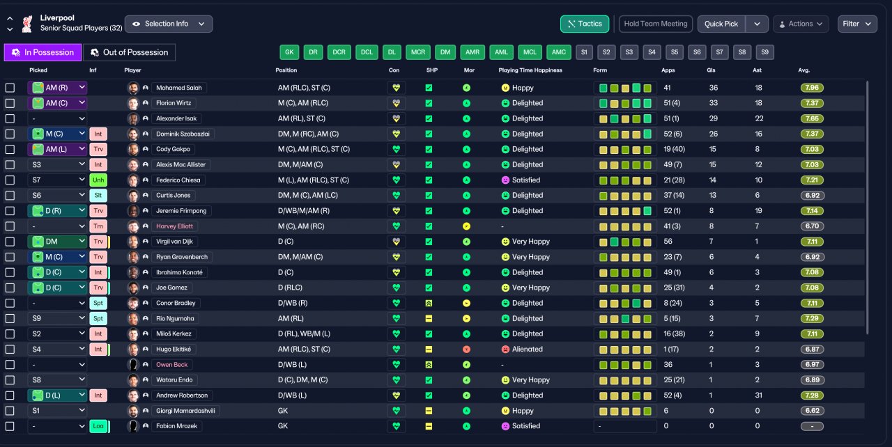The image size is (892, 447).
Task: Click Federico Chiesa's satisfied face icon
Action: pyautogui.click(x=505, y=180)
